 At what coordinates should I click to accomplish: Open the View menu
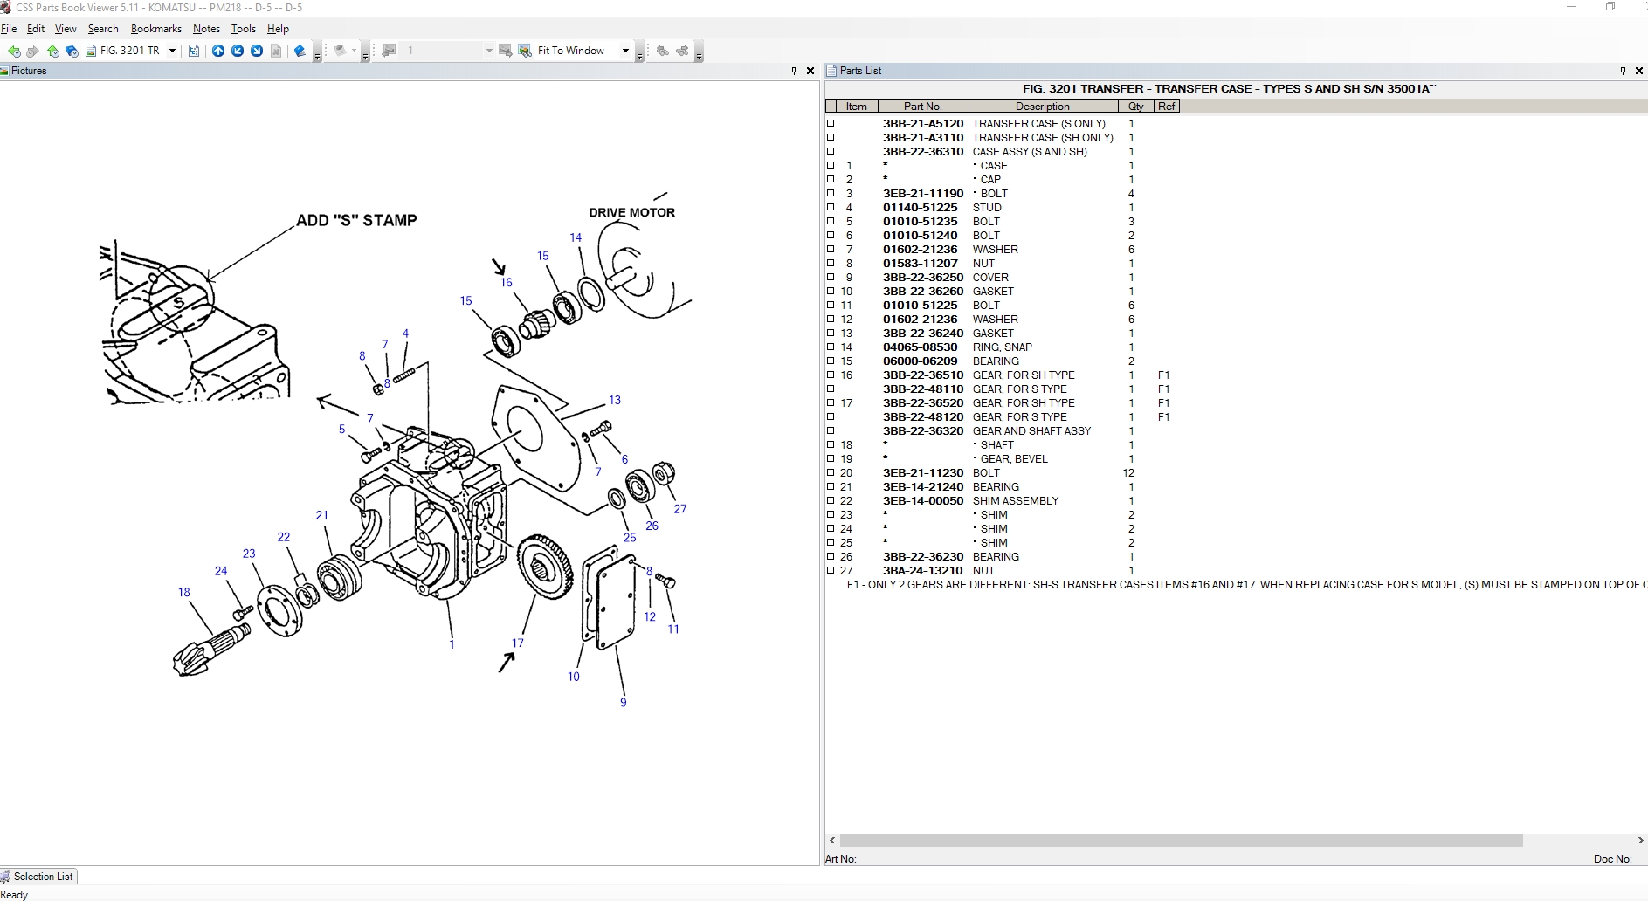(66, 29)
